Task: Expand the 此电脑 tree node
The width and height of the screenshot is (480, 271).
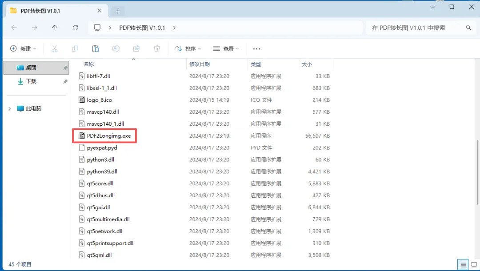Action: (x=9, y=108)
